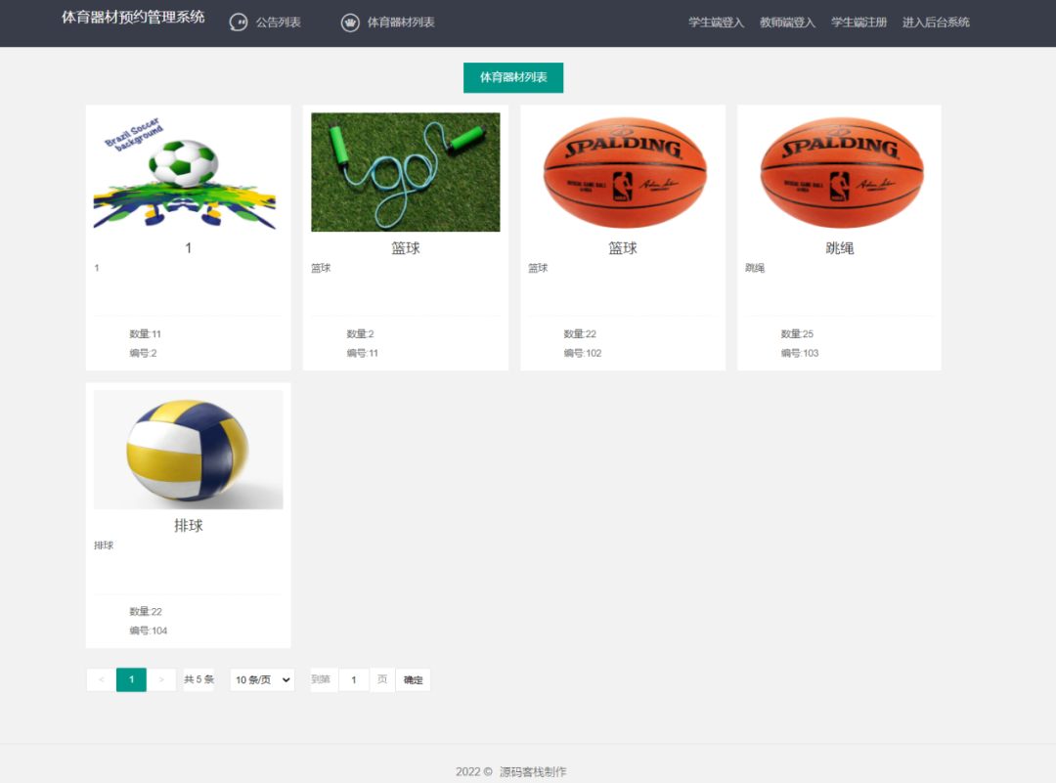Go to 教师端登入 login page
The image size is (1056, 783).
787,22
